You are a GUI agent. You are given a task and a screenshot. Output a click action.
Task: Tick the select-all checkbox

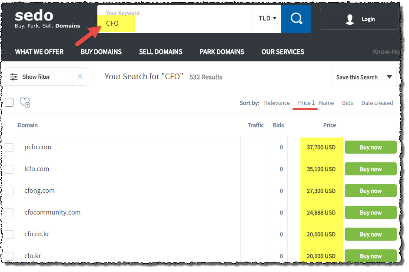[9, 102]
